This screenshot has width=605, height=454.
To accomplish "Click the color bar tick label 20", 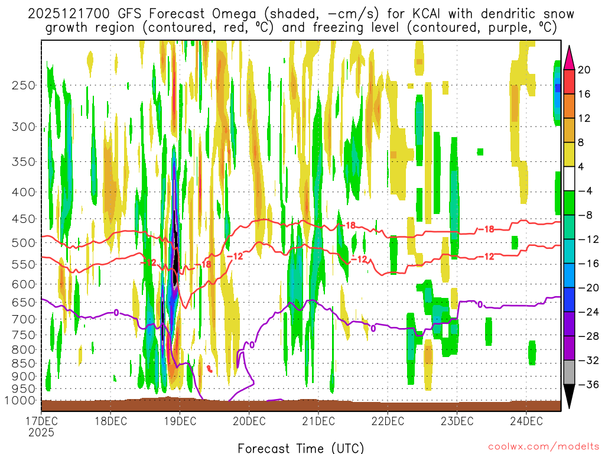I will [584, 70].
